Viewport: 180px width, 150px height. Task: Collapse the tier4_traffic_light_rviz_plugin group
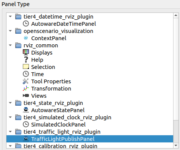coord(10,131)
